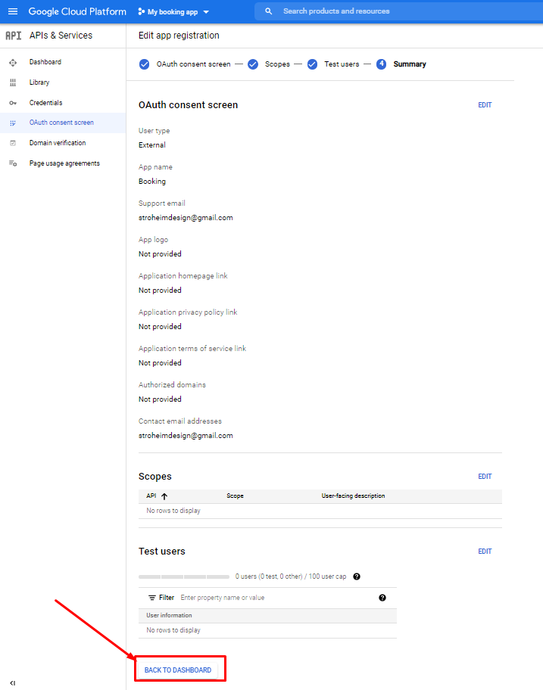543x690 pixels.
Task: Click the Credentials key icon
Action: (x=13, y=103)
